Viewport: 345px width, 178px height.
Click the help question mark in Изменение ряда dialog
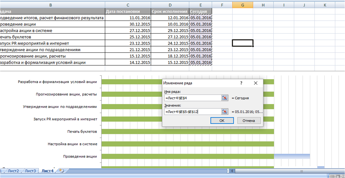(241, 83)
